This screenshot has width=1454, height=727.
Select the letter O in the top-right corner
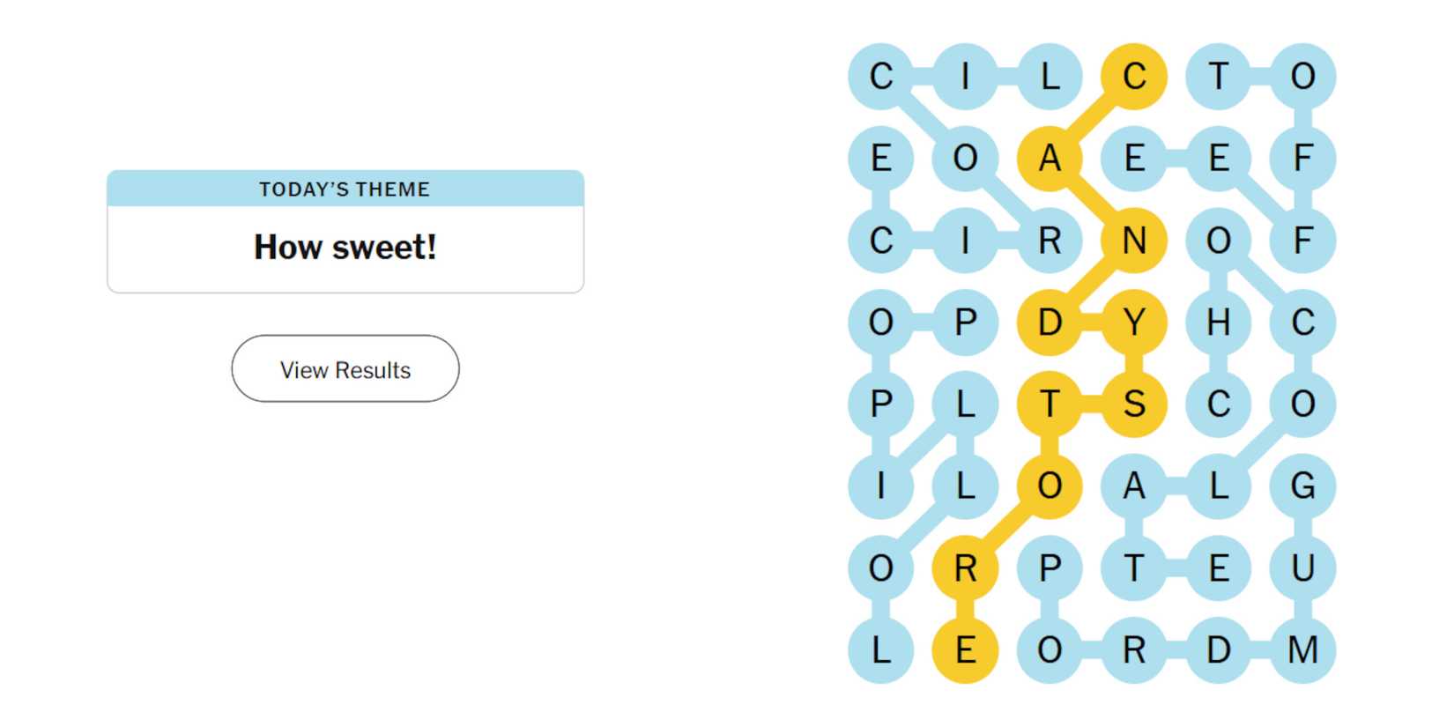pyautogui.click(x=1302, y=77)
